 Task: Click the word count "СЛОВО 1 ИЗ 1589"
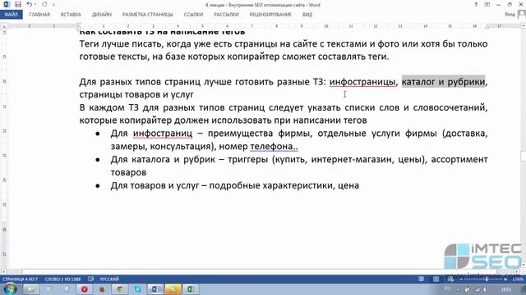point(62,279)
